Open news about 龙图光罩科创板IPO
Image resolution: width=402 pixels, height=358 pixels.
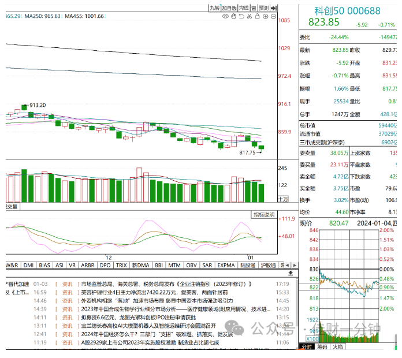(x=139, y=318)
